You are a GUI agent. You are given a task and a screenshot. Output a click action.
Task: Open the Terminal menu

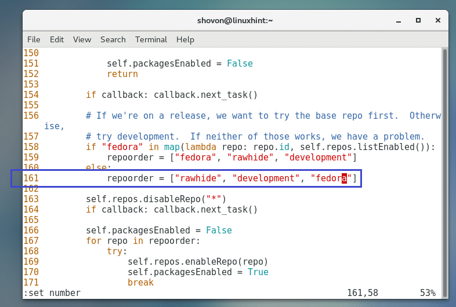coord(151,39)
